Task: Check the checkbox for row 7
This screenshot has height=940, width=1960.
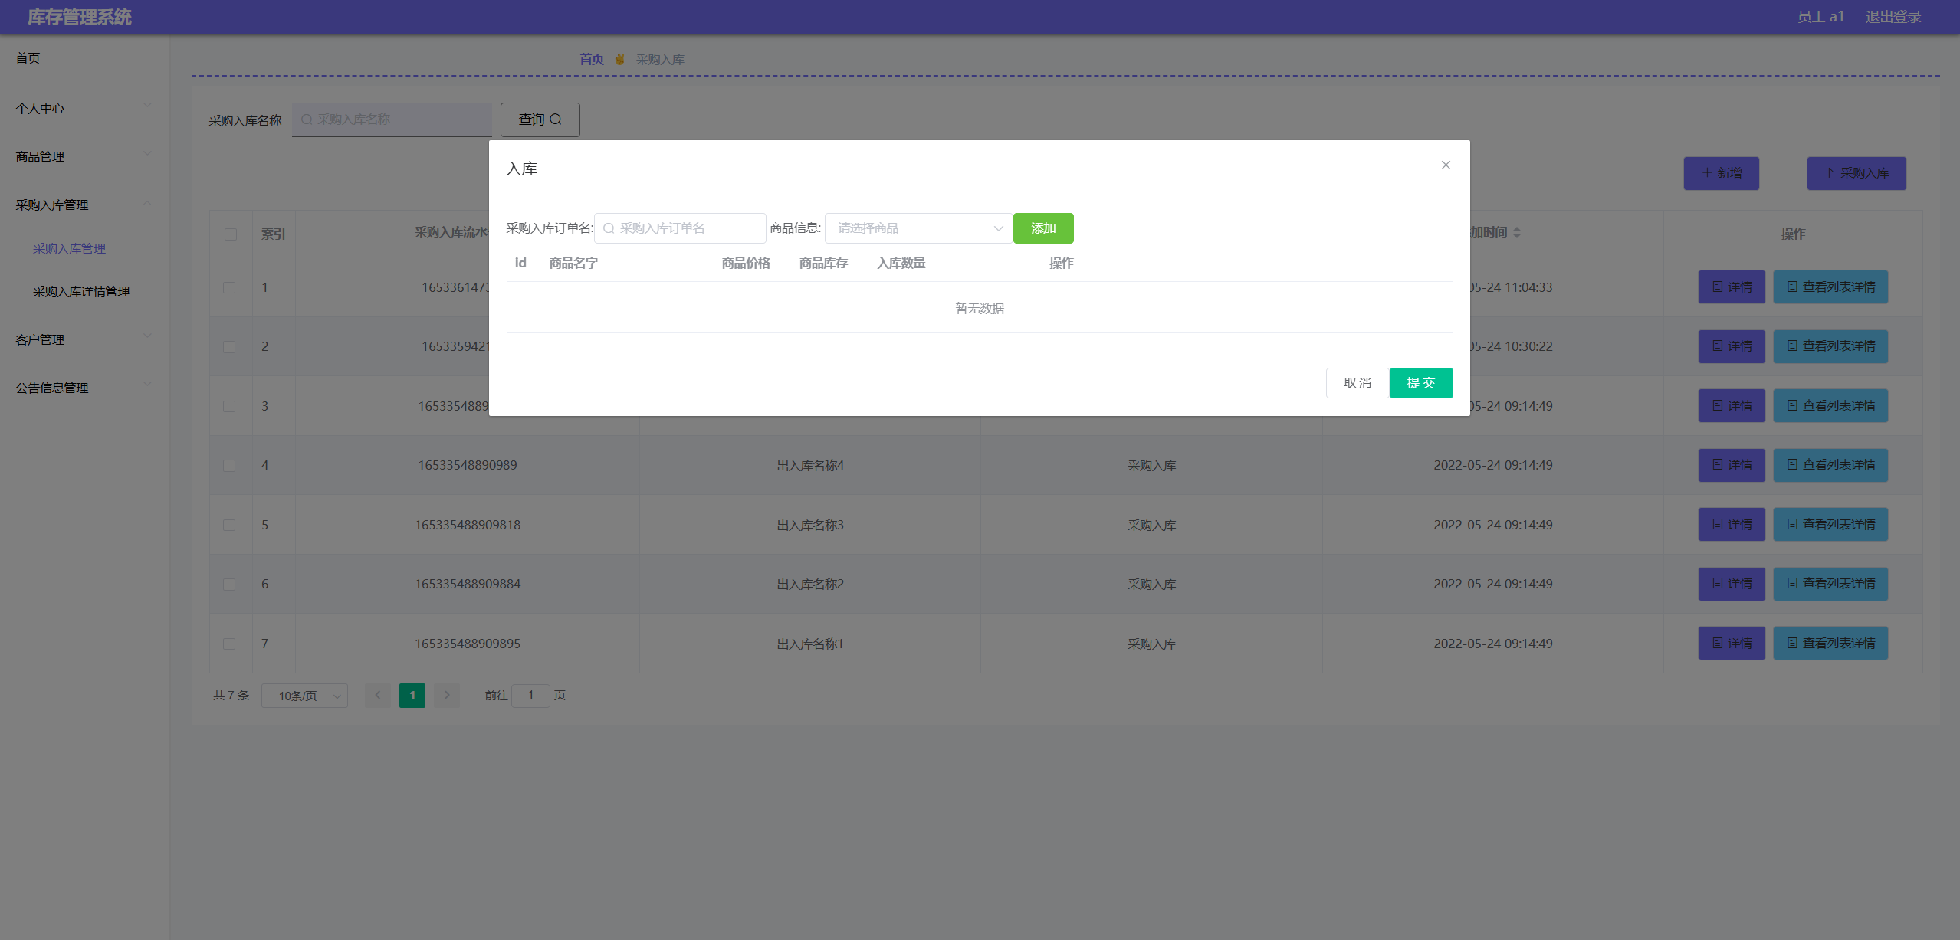Action: point(229,644)
